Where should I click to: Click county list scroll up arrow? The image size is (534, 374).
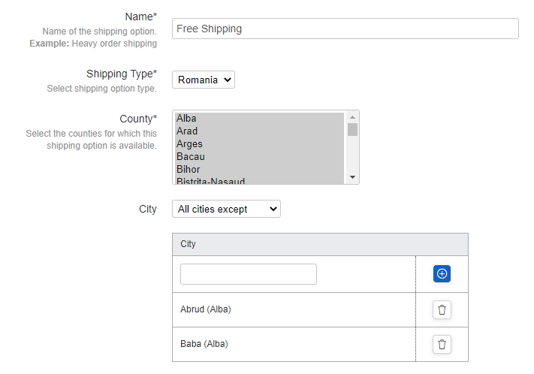352,117
